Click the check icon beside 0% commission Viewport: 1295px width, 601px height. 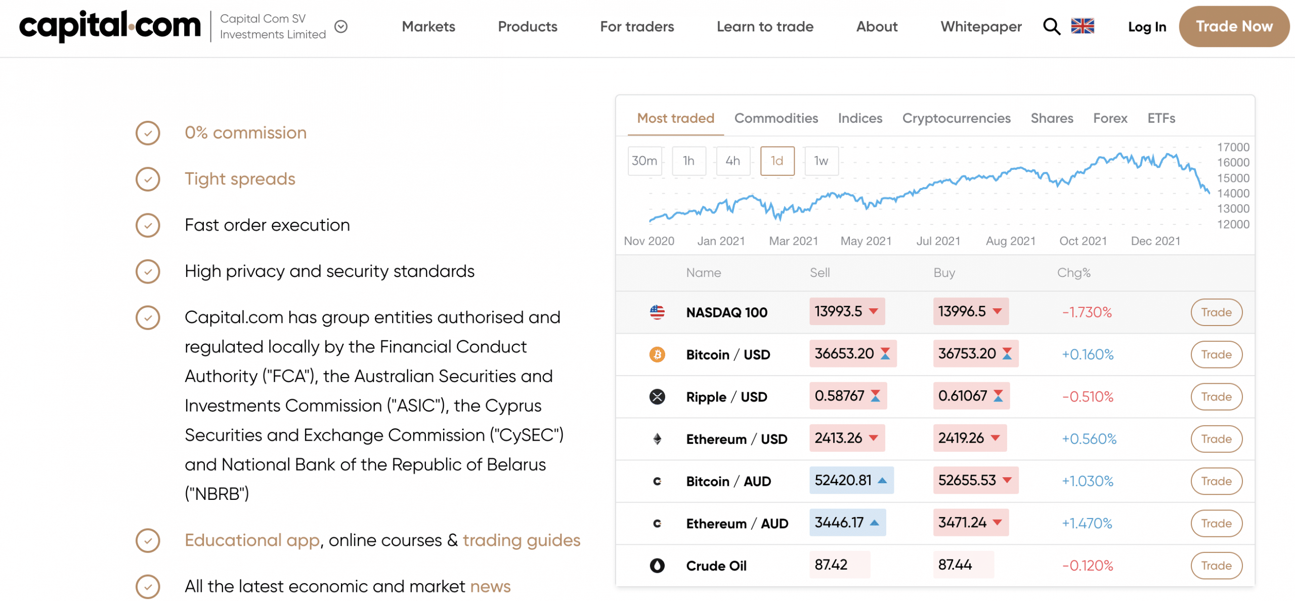click(148, 133)
